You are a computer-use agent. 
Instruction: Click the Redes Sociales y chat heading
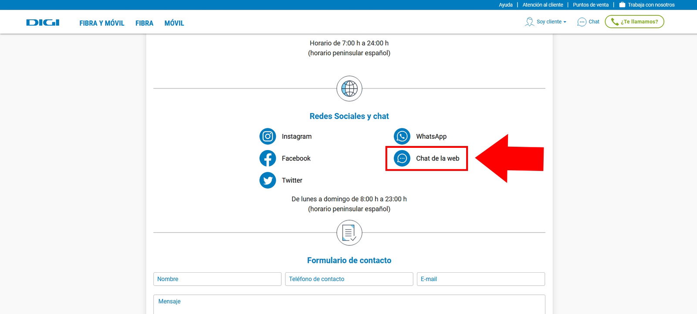click(349, 116)
